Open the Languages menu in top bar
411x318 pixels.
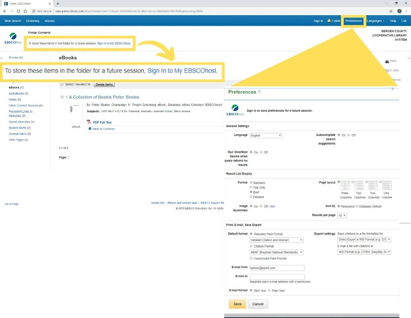[375, 21]
